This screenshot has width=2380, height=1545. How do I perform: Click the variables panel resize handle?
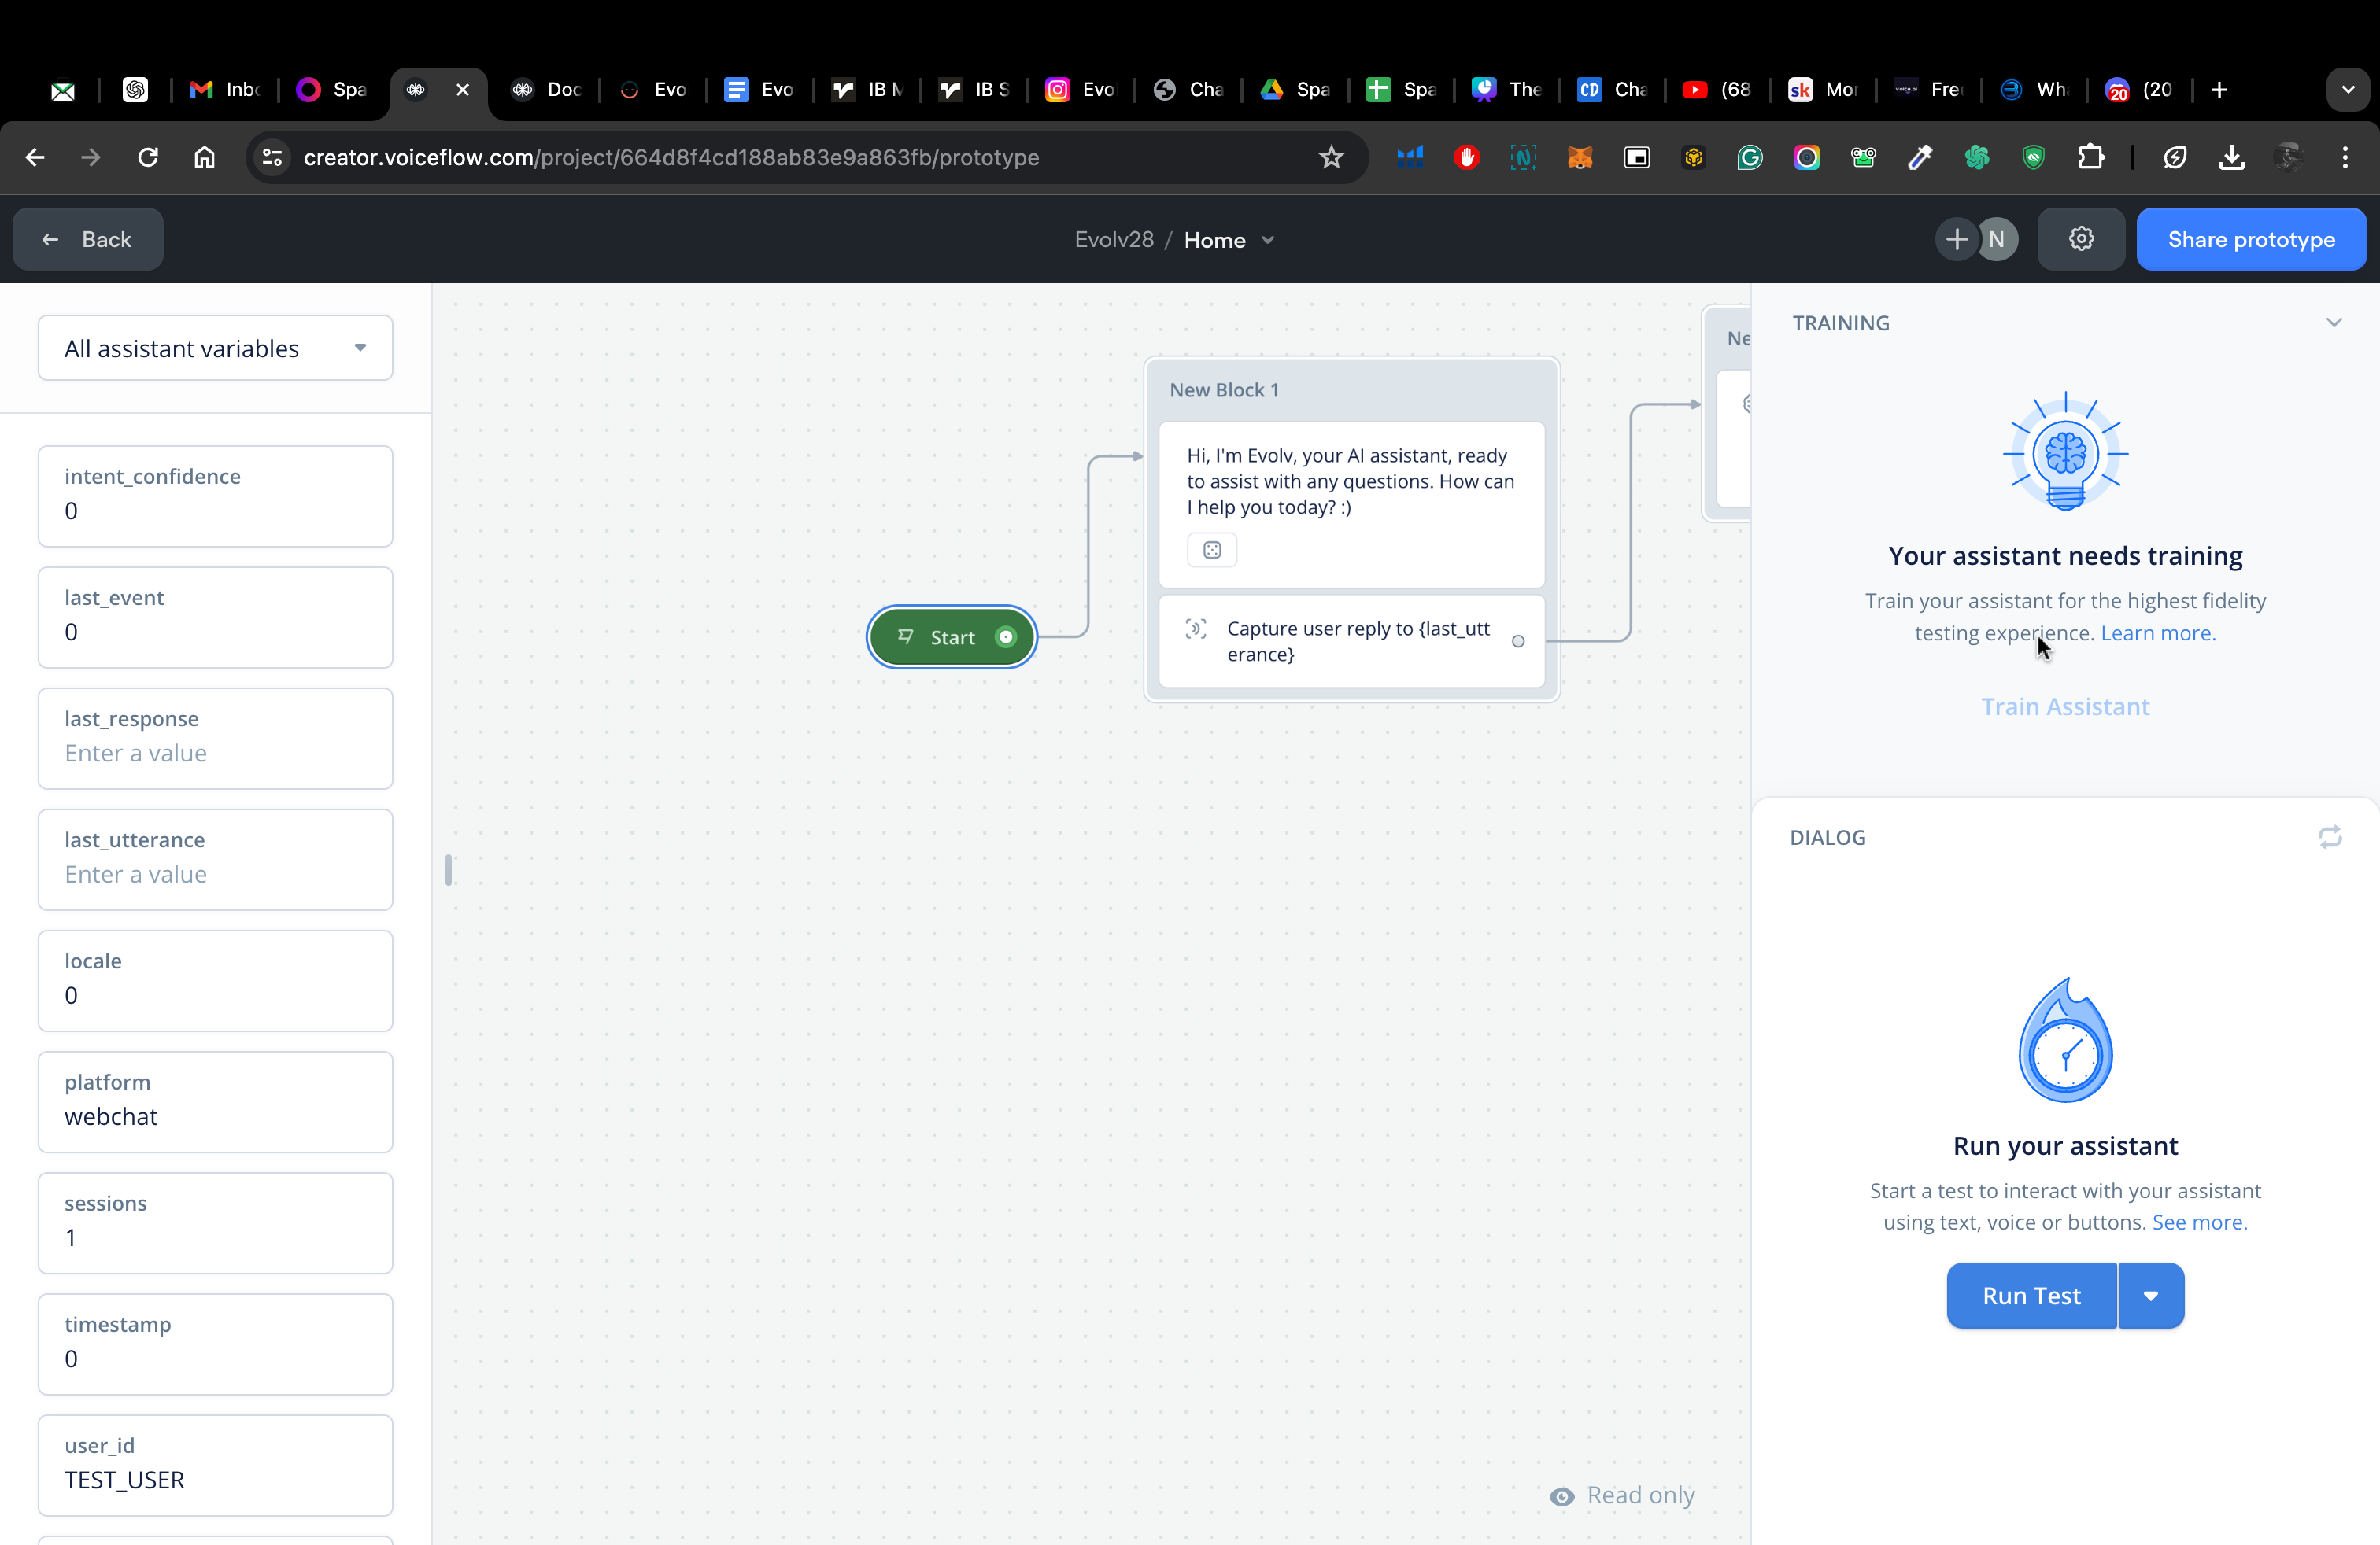point(449,869)
